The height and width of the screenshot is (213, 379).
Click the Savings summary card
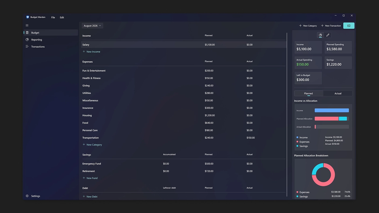[338, 63]
